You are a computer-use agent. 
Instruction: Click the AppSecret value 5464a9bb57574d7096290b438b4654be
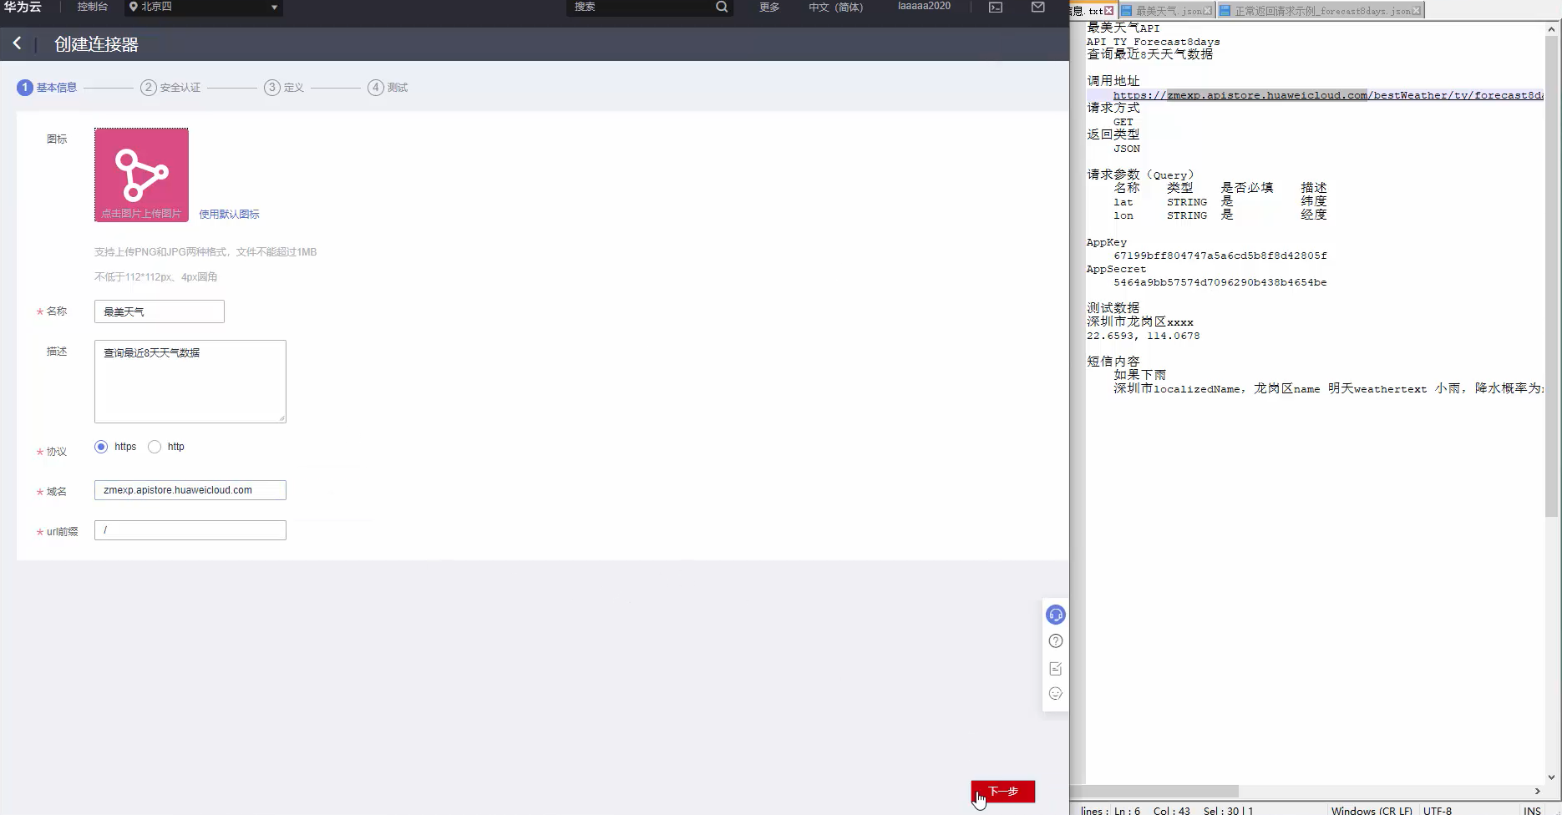point(1220,282)
